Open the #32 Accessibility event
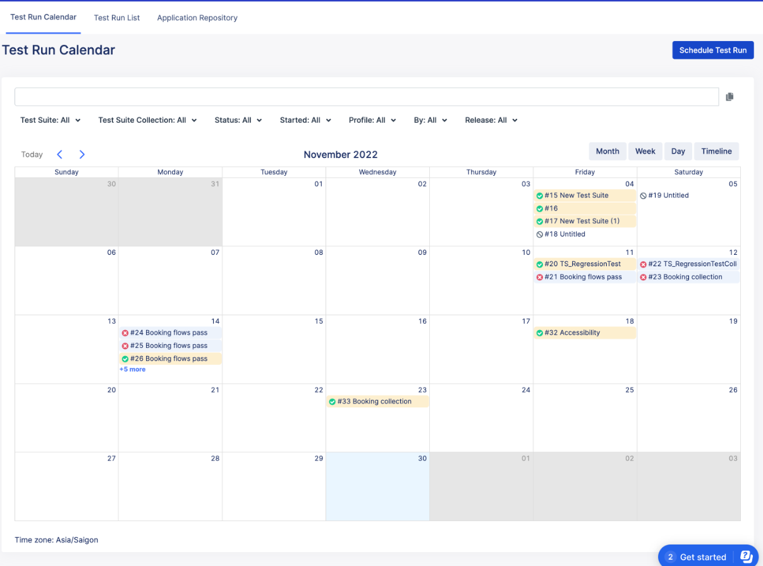This screenshot has height=566, width=763. click(x=585, y=333)
